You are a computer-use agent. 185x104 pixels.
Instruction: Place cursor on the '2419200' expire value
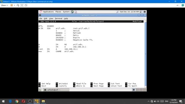point(60,38)
